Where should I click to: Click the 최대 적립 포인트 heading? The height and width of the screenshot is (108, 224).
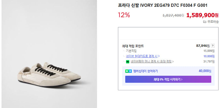click(133, 46)
